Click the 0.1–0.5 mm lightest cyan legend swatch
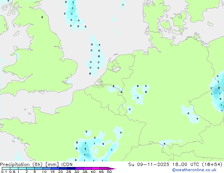Screen dimensions: 224x173 [6, 168]
